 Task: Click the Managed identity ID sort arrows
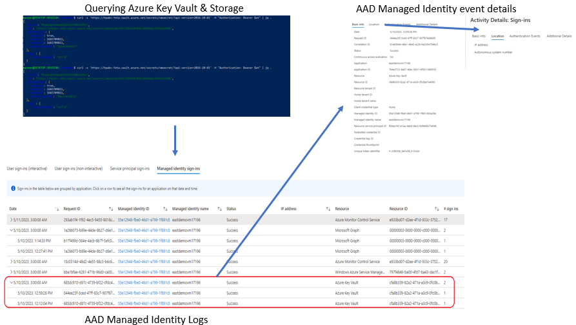(x=166, y=210)
